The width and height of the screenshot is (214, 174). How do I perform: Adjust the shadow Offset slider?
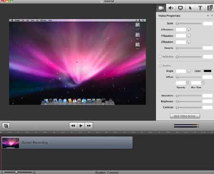(189, 77)
